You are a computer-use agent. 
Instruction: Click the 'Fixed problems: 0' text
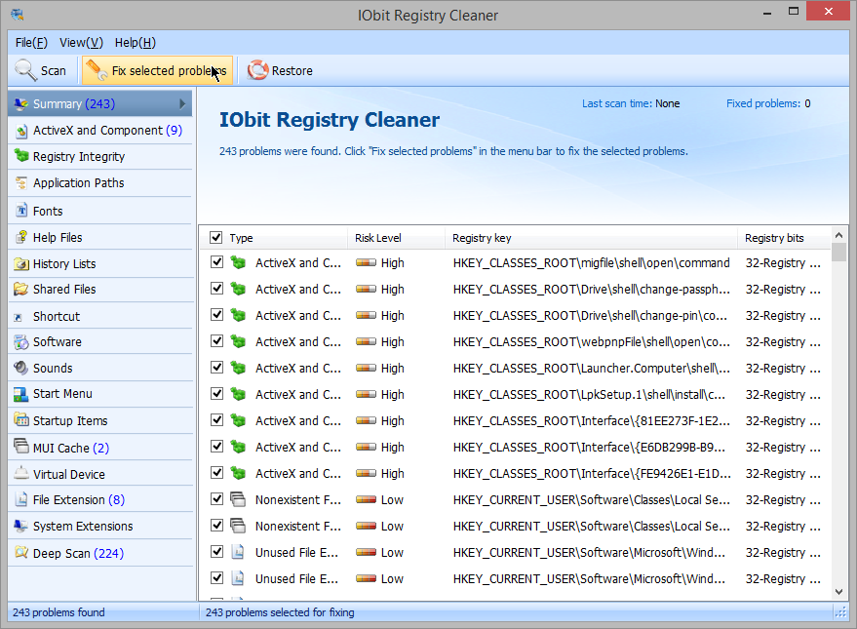[768, 103]
